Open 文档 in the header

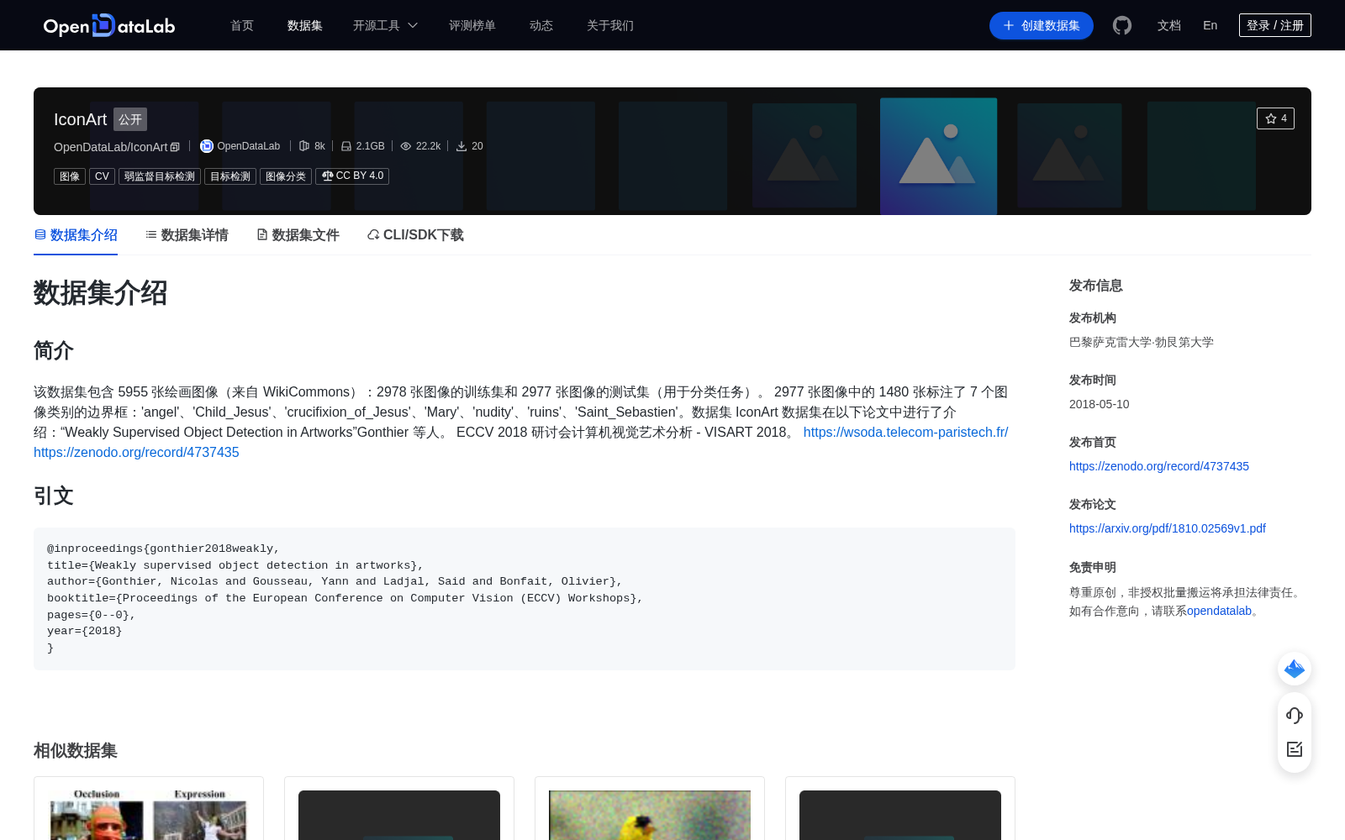click(1169, 25)
